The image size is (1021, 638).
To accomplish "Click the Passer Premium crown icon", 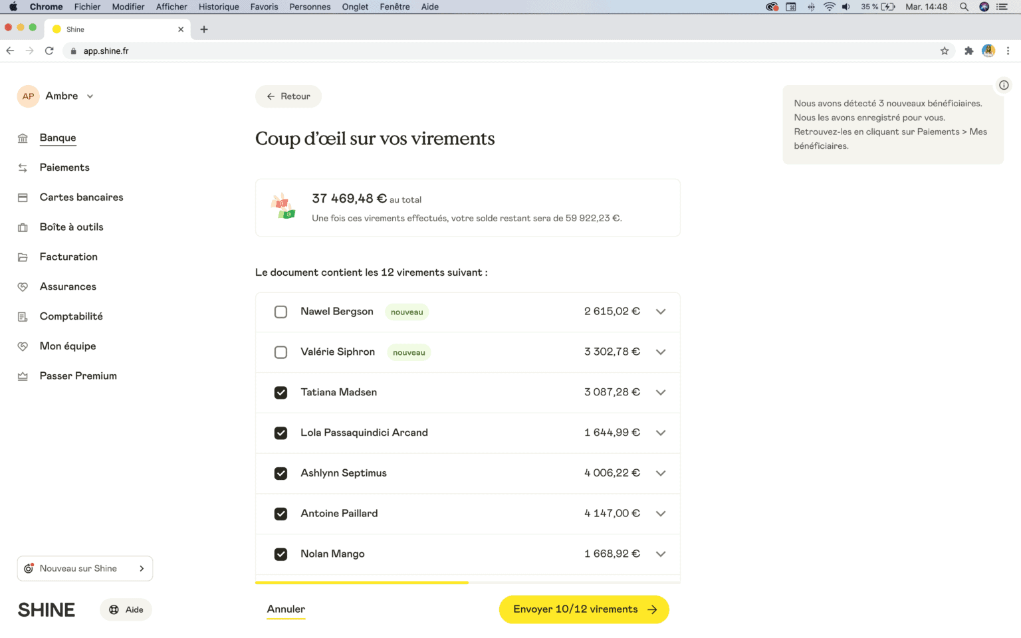I will coord(23,376).
